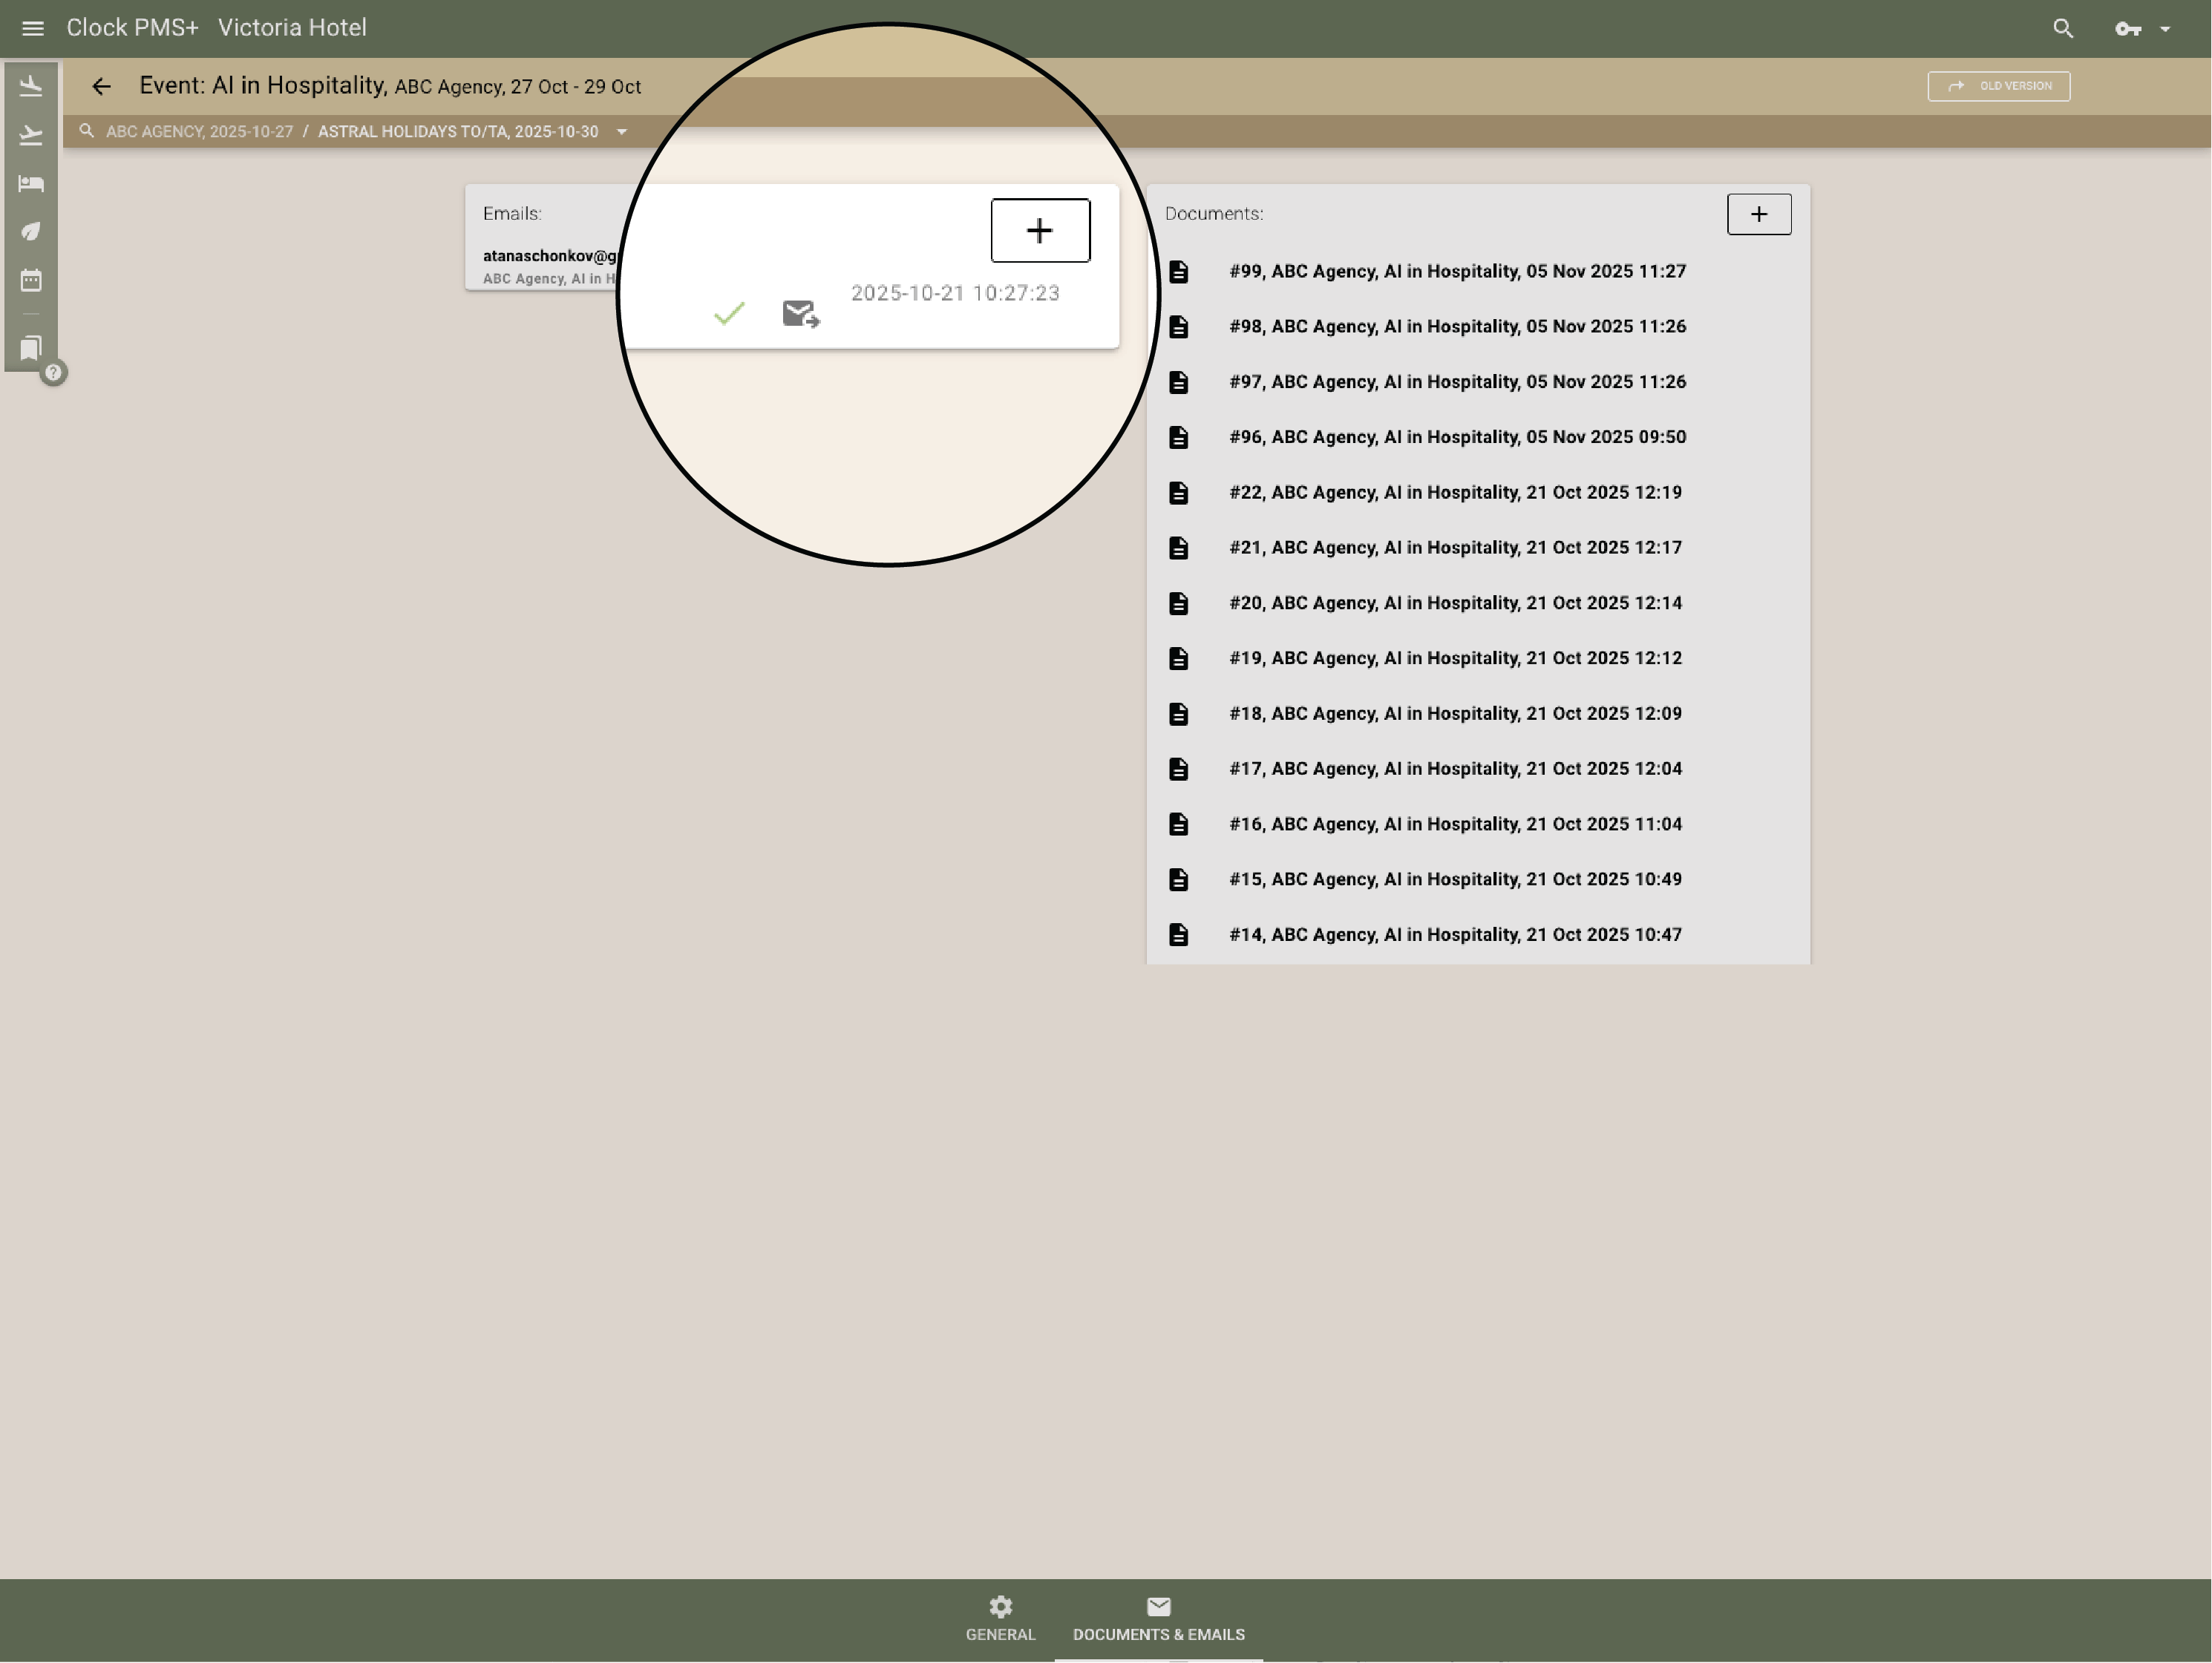This screenshot has height=1663, width=2212.
Task: Click the OLD VERSION button
Action: click(x=1998, y=86)
